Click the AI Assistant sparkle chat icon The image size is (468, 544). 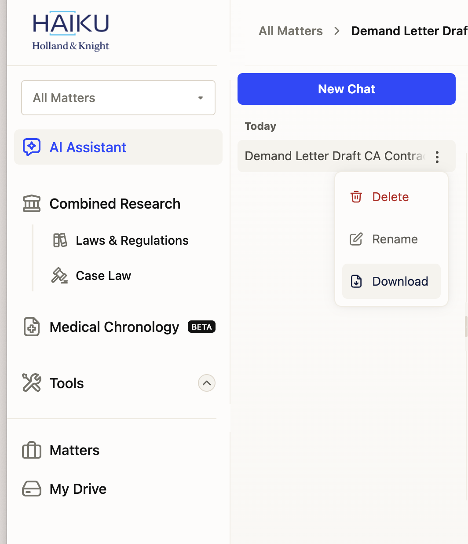click(x=32, y=147)
